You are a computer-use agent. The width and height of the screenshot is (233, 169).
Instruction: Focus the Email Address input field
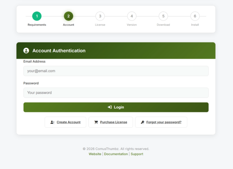pos(116,71)
